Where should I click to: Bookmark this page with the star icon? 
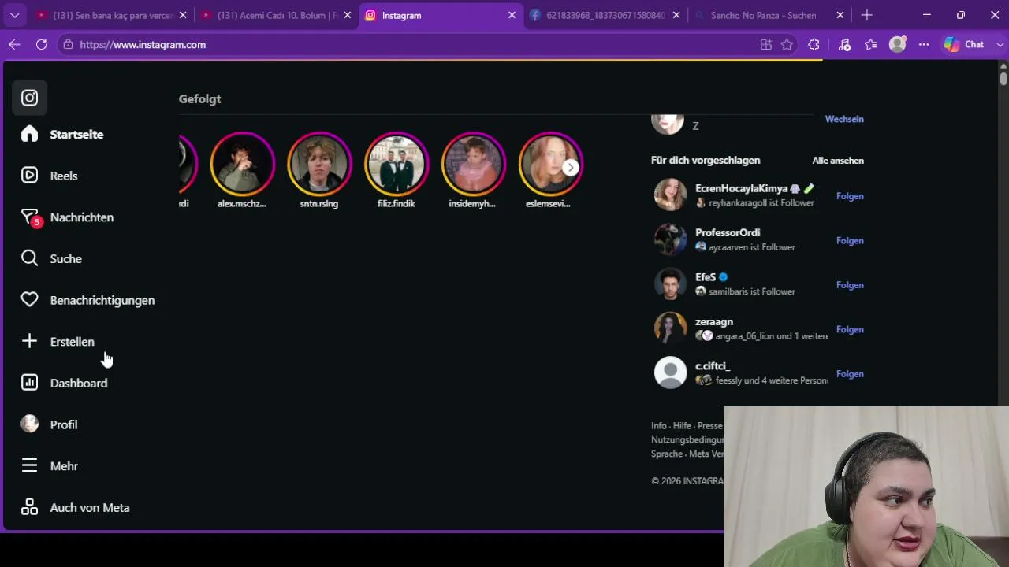(787, 45)
